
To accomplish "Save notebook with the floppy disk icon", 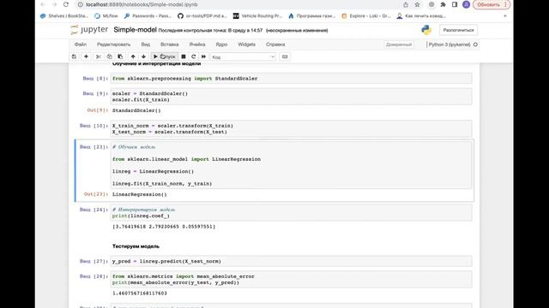I will click(74, 56).
